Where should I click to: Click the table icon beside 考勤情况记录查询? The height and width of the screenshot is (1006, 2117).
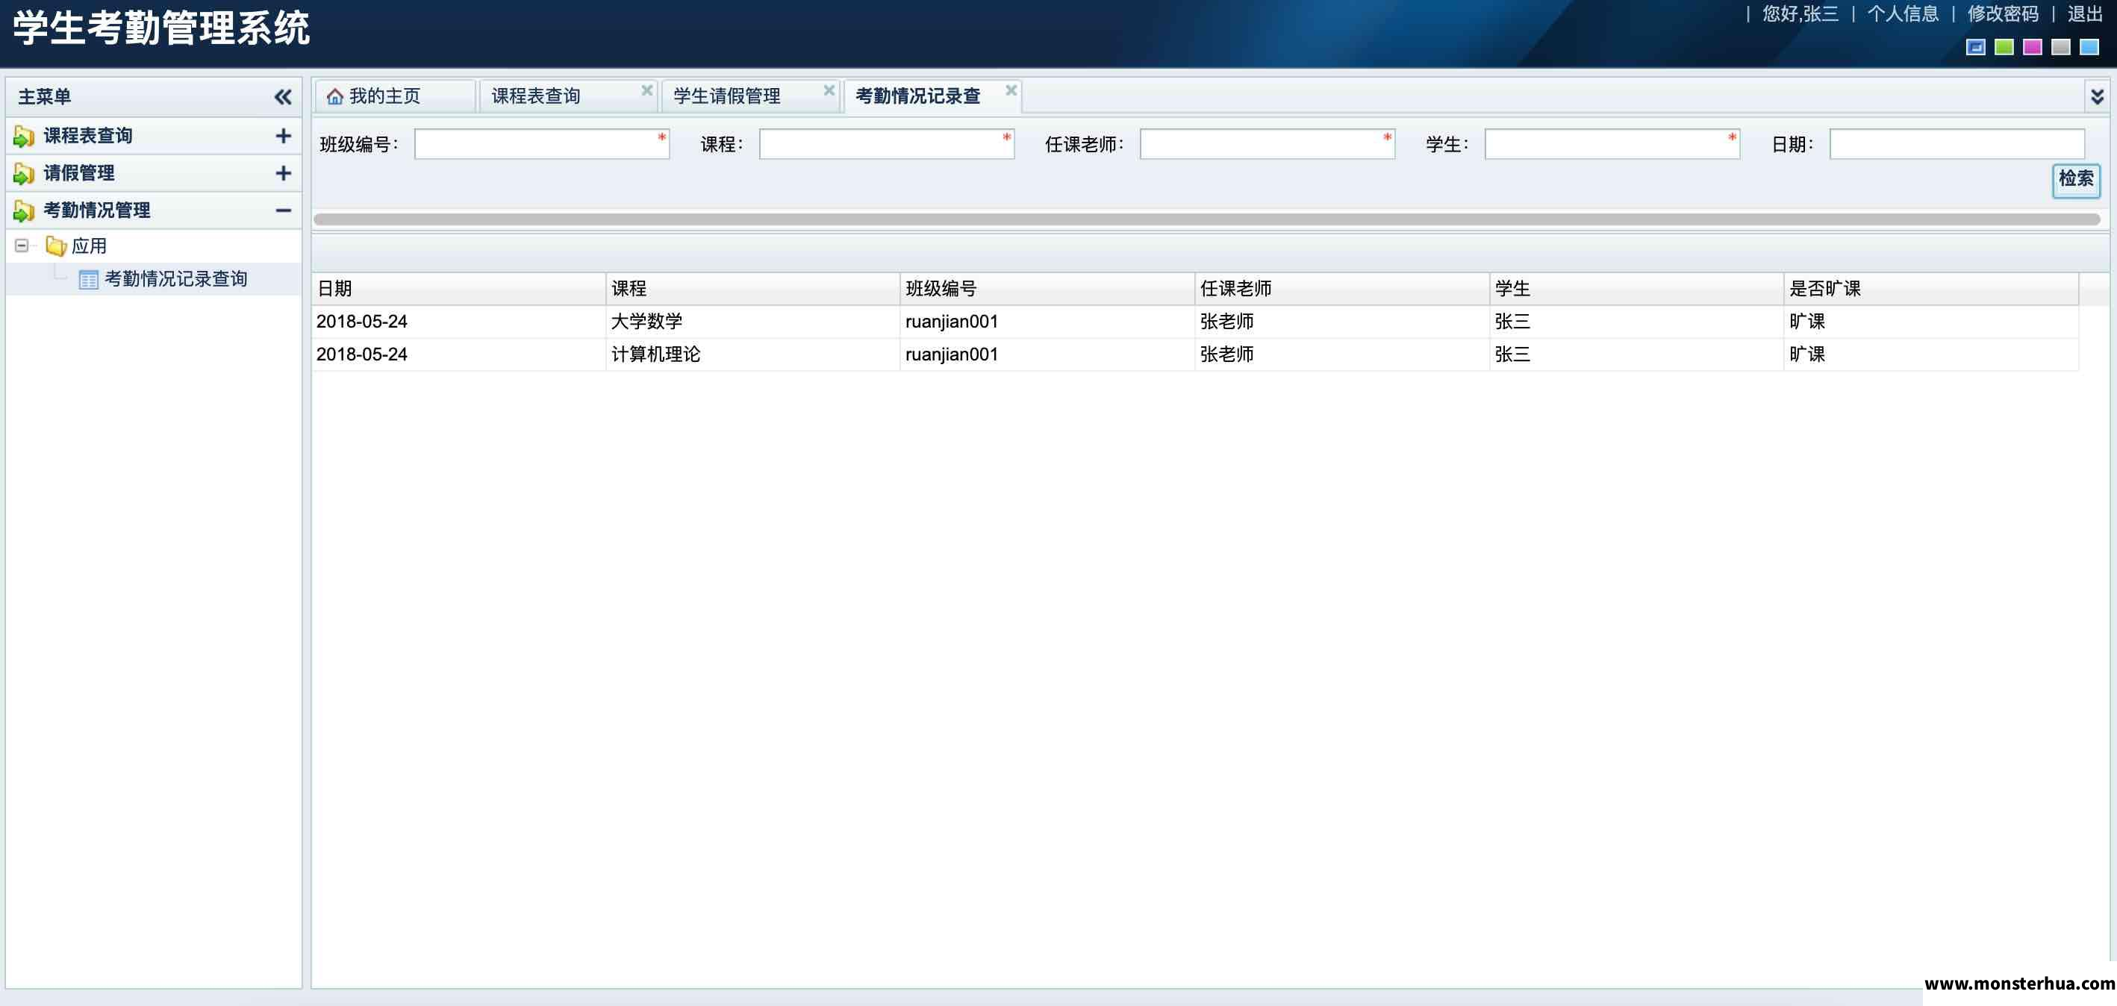(88, 279)
